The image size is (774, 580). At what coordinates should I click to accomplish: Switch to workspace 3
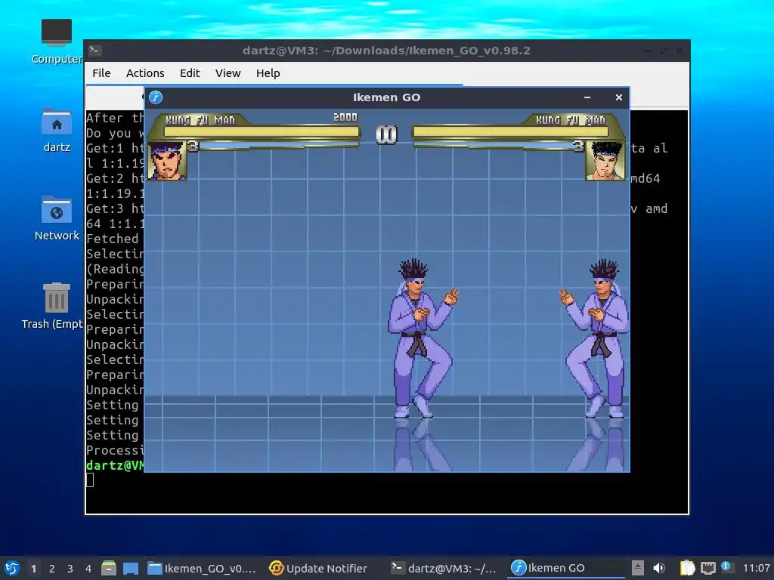coord(70,568)
